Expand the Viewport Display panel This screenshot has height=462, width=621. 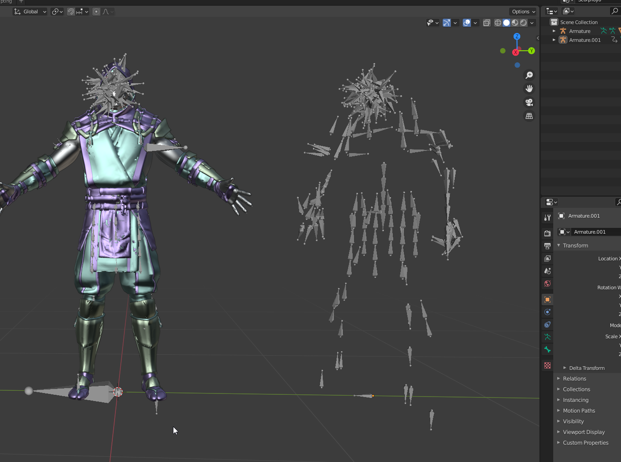[x=559, y=432]
